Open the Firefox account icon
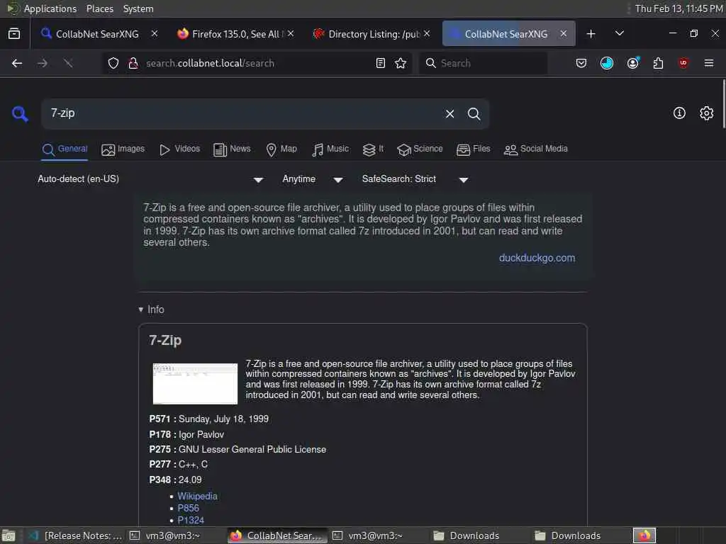Screen dimensions: 726x544 point(633,63)
